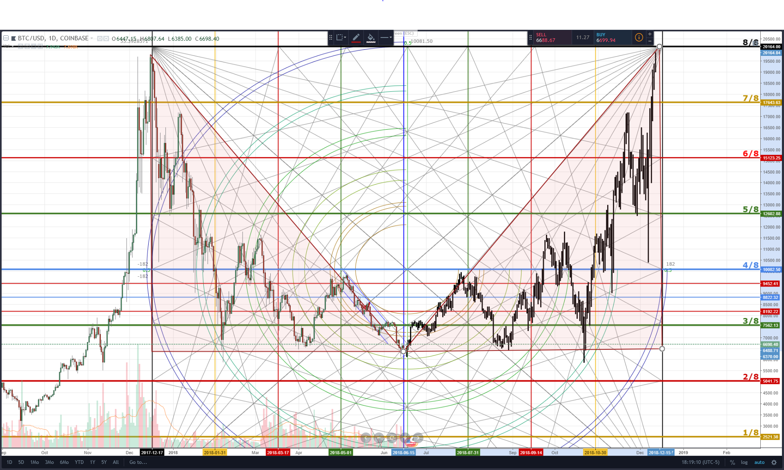Select the 8/8 level price label 20164.00
784x470 pixels.
pyautogui.click(x=771, y=47)
